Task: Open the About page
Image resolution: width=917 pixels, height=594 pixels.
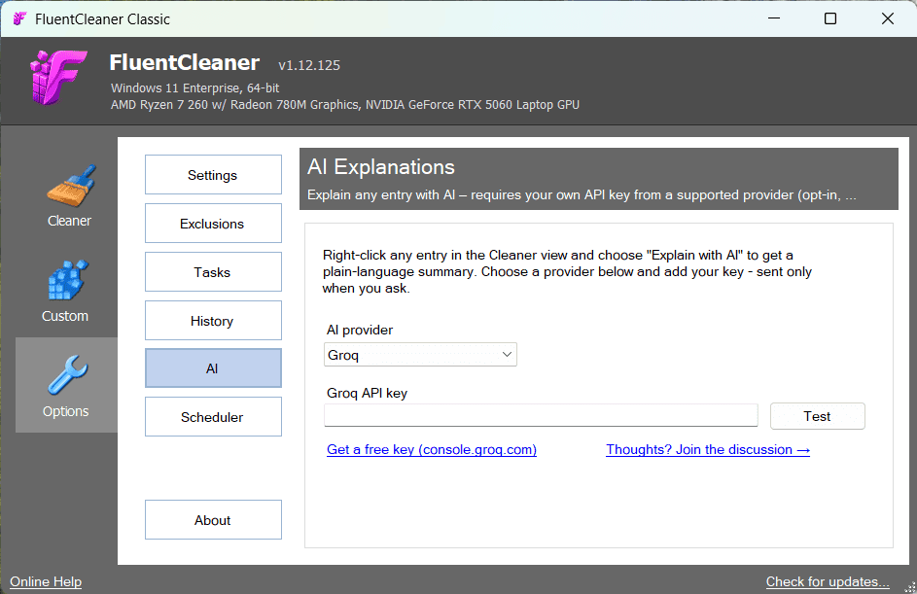Action: click(x=213, y=520)
